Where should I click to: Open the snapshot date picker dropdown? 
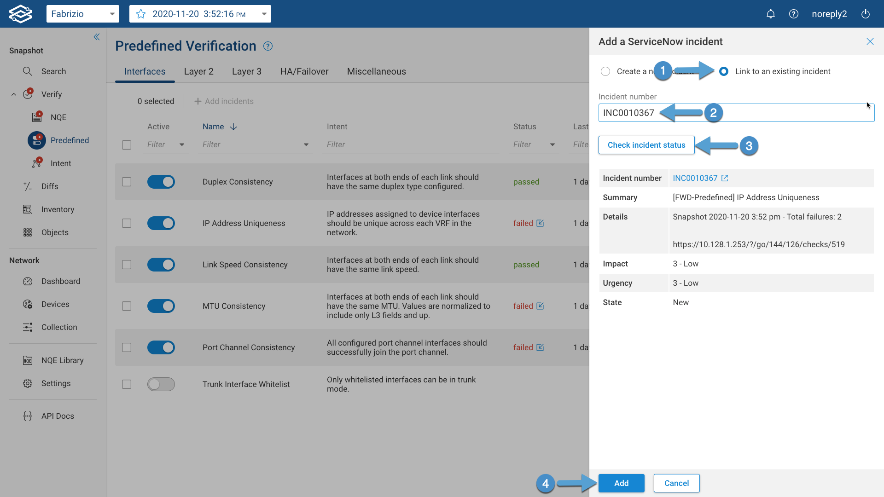click(264, 14)
